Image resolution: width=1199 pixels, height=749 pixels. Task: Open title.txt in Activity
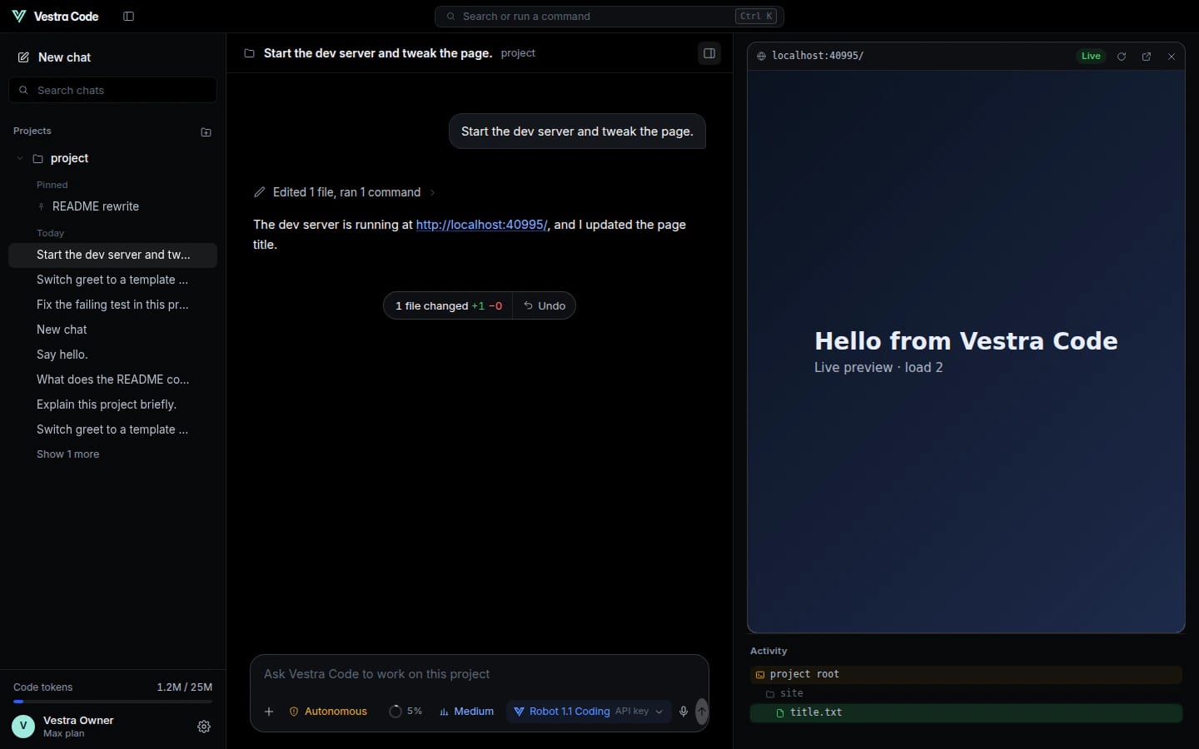click(x=966, y=712)
